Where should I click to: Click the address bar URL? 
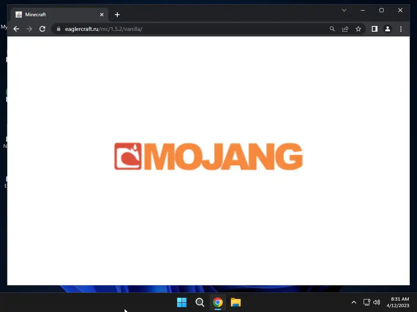[x=104, y=29]
